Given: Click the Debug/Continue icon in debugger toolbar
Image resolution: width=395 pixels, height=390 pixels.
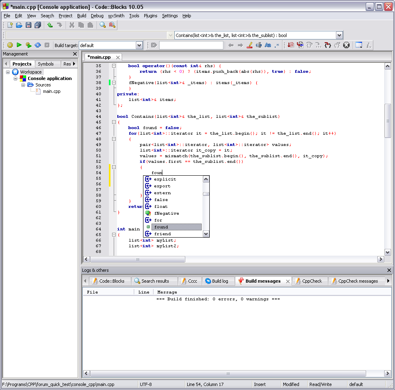Looking at the screenshot, I should pos(291,45).
